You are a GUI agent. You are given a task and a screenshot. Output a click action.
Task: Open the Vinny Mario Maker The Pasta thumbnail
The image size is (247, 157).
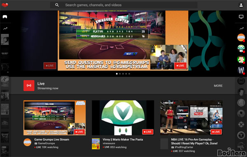[x=123, y=118]
